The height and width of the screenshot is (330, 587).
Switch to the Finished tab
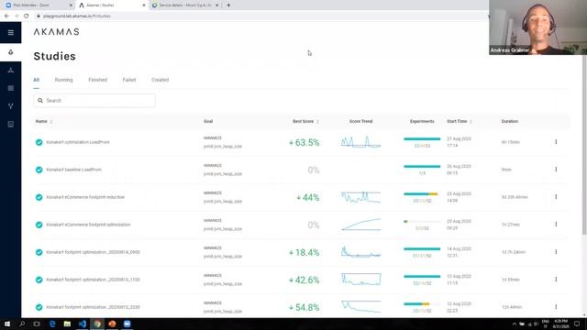point(98,80)
